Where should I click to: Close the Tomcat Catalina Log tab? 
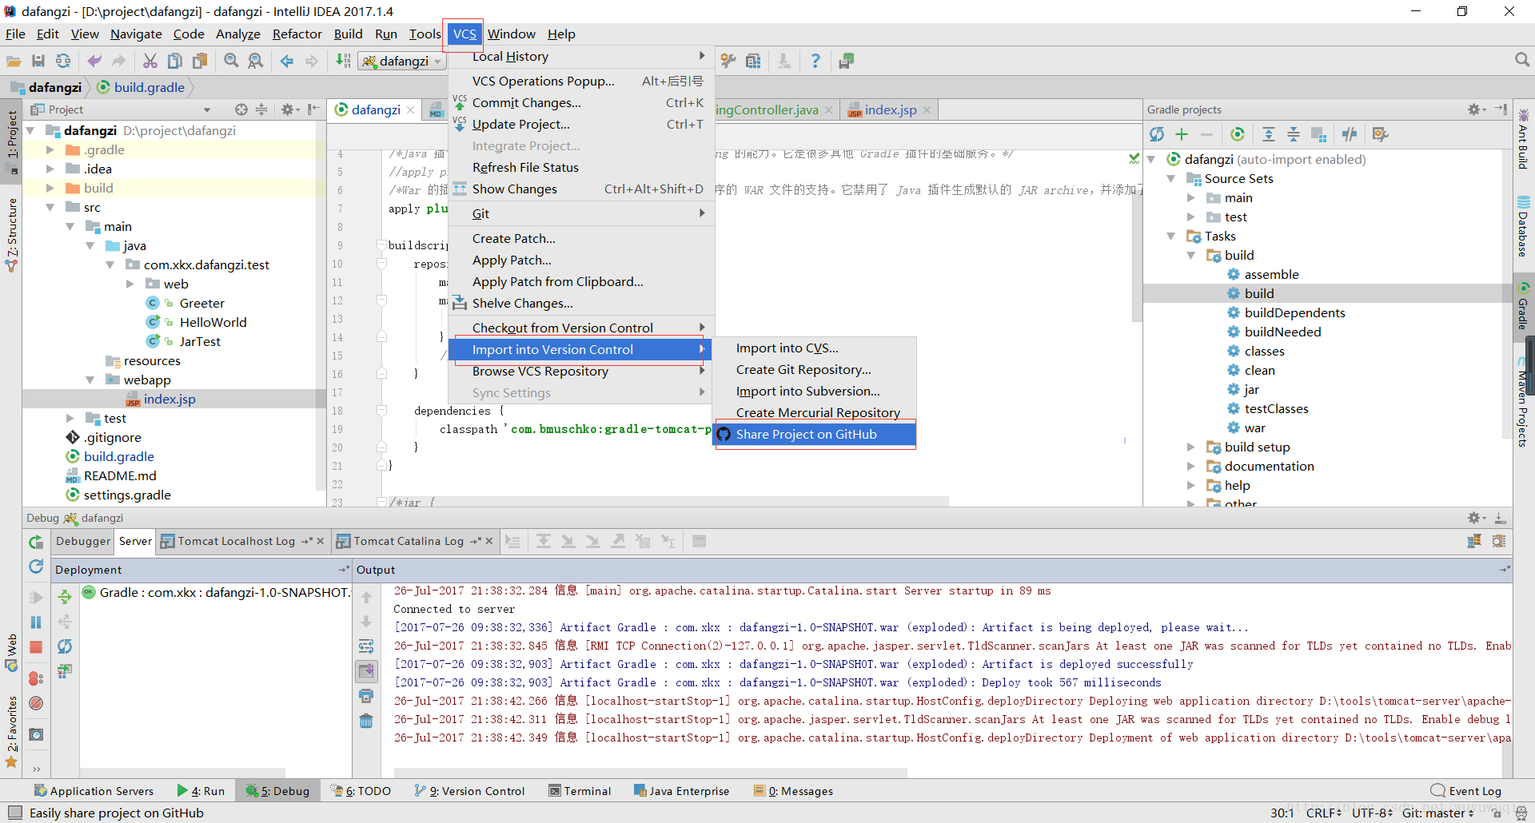click(x=489, y=541)
